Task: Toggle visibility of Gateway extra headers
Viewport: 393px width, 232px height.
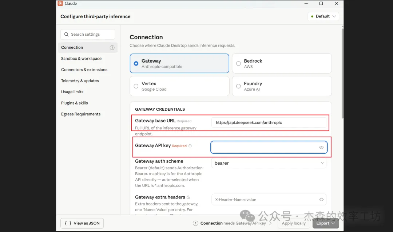Action: point(321,200)
